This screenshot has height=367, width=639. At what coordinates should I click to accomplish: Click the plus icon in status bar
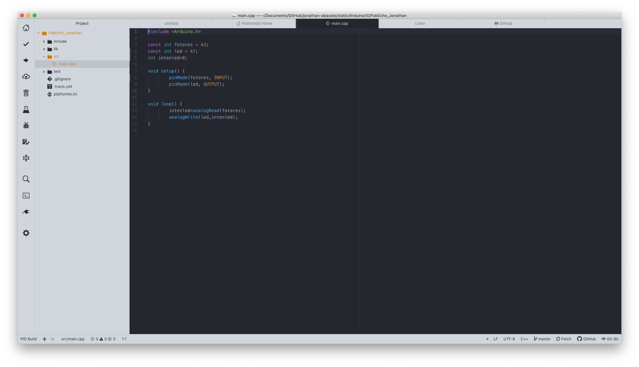[45, 339]
